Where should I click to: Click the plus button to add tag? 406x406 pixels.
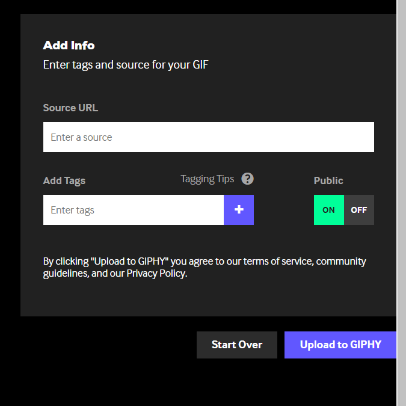coord(239,210)
